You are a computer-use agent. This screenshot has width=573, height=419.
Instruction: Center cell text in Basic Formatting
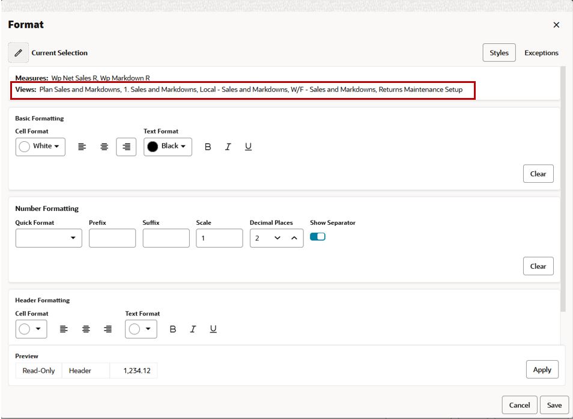(104, 147)
